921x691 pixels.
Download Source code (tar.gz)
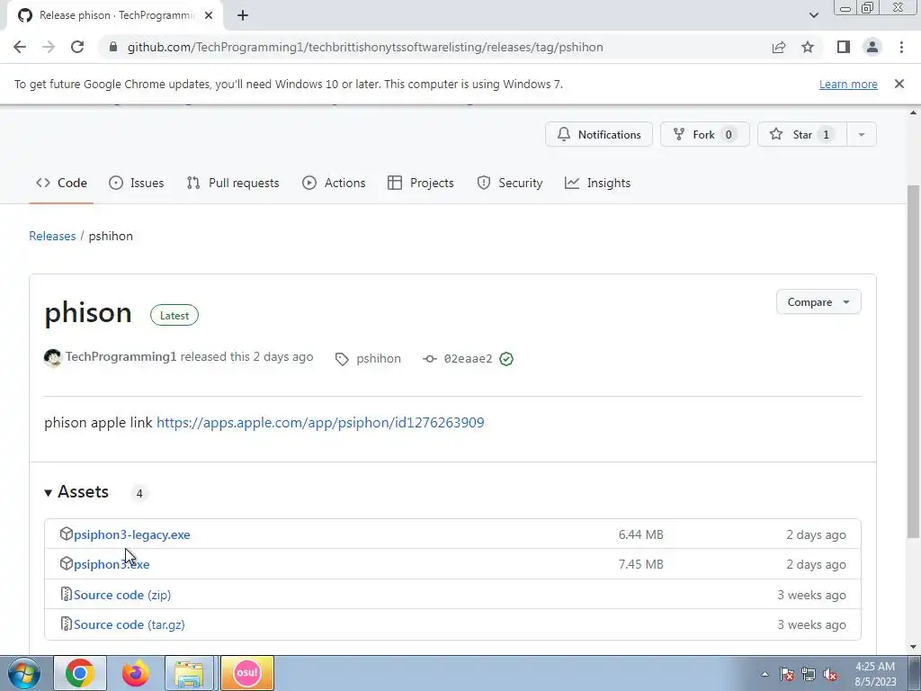130,624
